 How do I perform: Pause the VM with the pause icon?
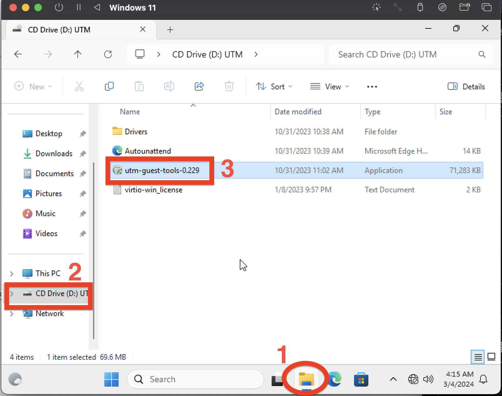pyautogui.click(x=79, y=7)
